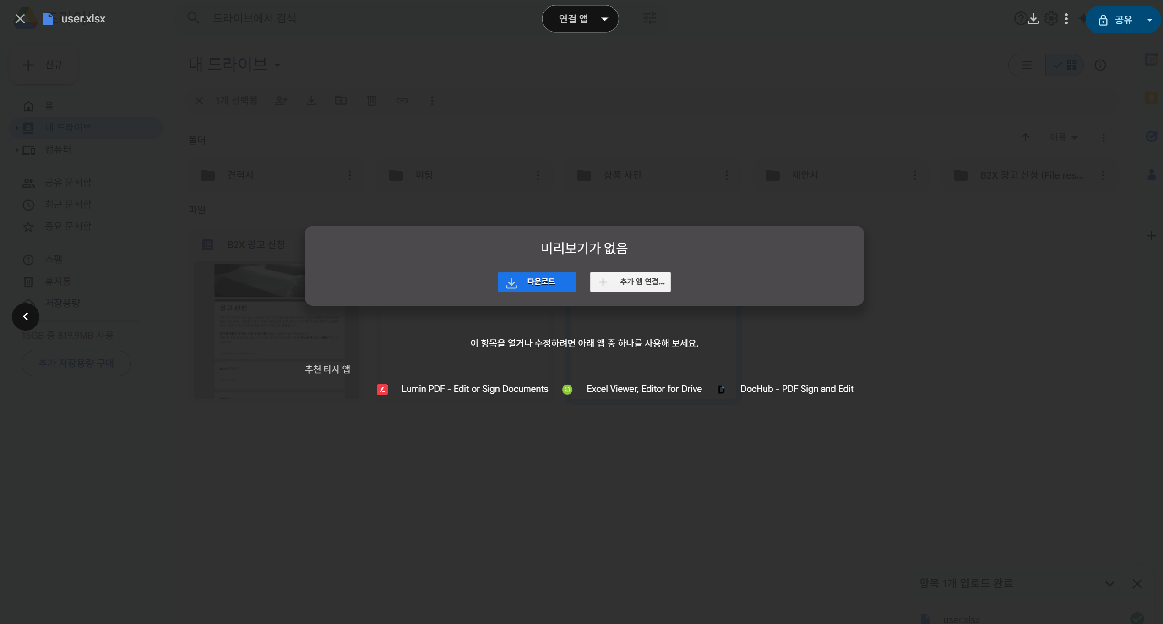Switch to list layout view toggle
Viewport: 1163px width, 624px height.
click(x=1027, y=65)
